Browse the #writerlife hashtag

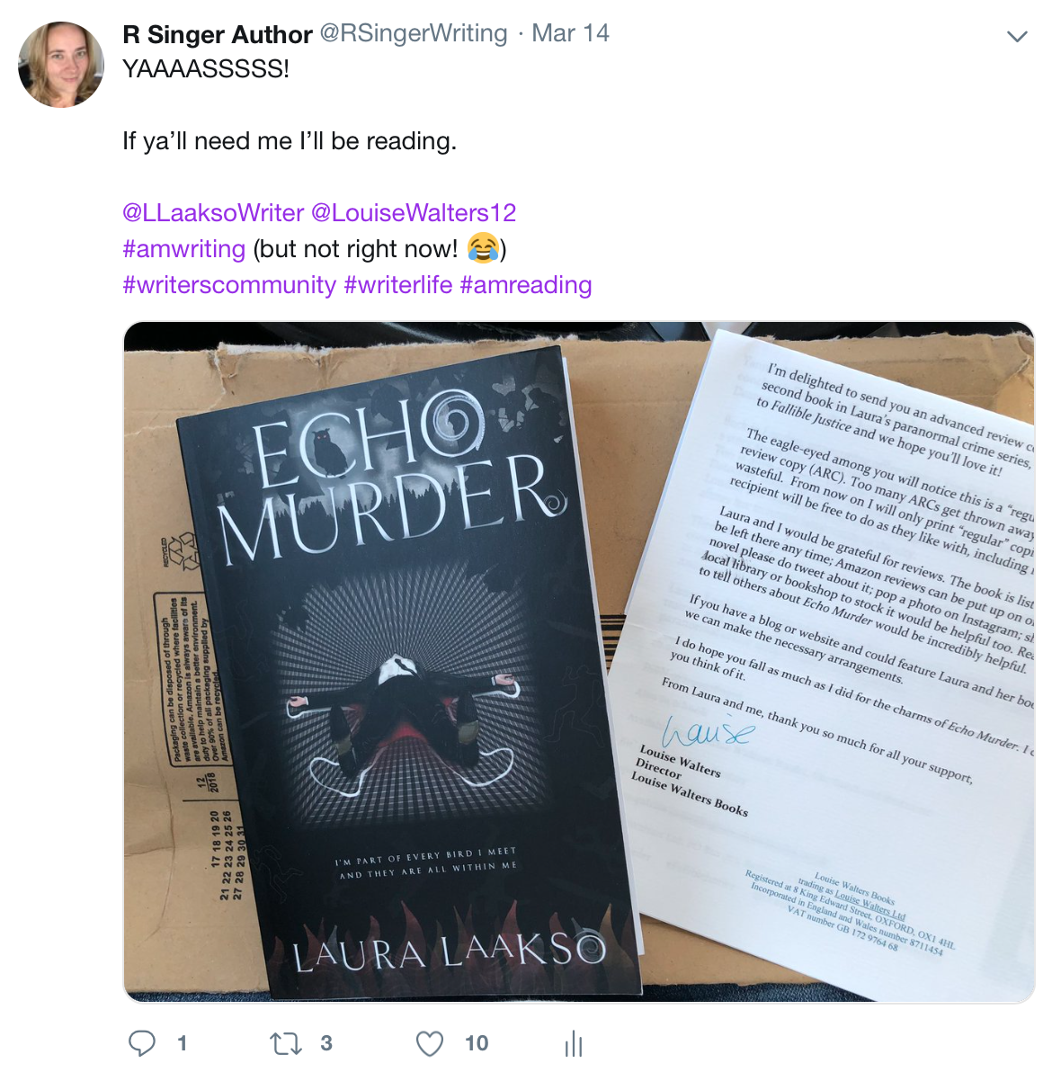point(398,284)
